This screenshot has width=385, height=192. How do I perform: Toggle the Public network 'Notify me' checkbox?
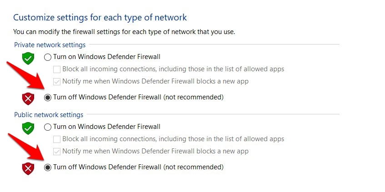[57, 152]
